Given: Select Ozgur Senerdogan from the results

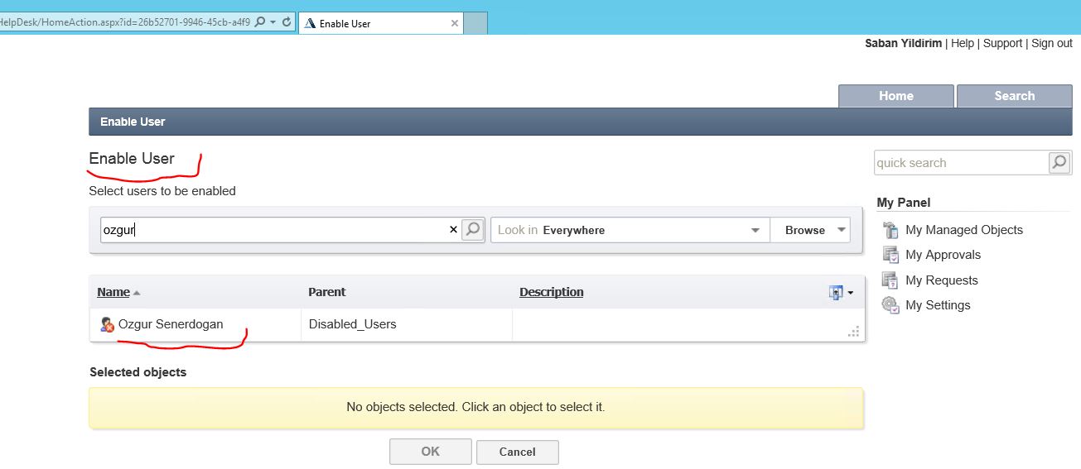Looking at the screenshot, I should pos(171,324).
